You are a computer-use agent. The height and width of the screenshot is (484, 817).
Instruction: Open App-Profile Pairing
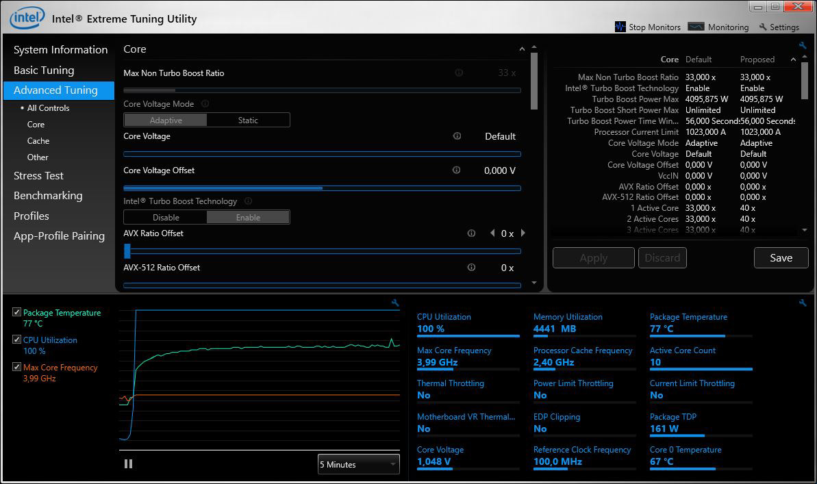pos(59,236)
